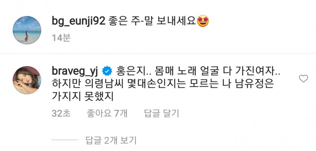Image resolution: width=316 pixels, height=151 pixels.
Task: Click the name 홍은지 in the comment
Action: tap(123, 72)
